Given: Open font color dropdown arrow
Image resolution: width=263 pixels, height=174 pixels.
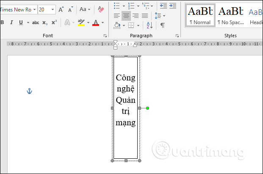Looking at the screenshot, I should [102, 22].
